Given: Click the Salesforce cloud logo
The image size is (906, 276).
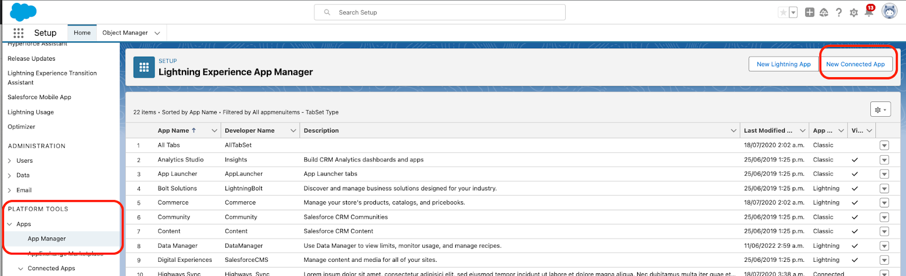Looking at the screenshot, I should click(23, 12).
